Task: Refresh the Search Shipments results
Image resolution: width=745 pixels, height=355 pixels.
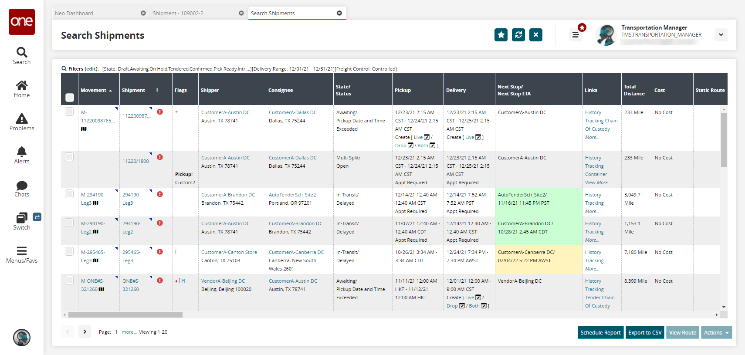Action: [x=518, y=35]
